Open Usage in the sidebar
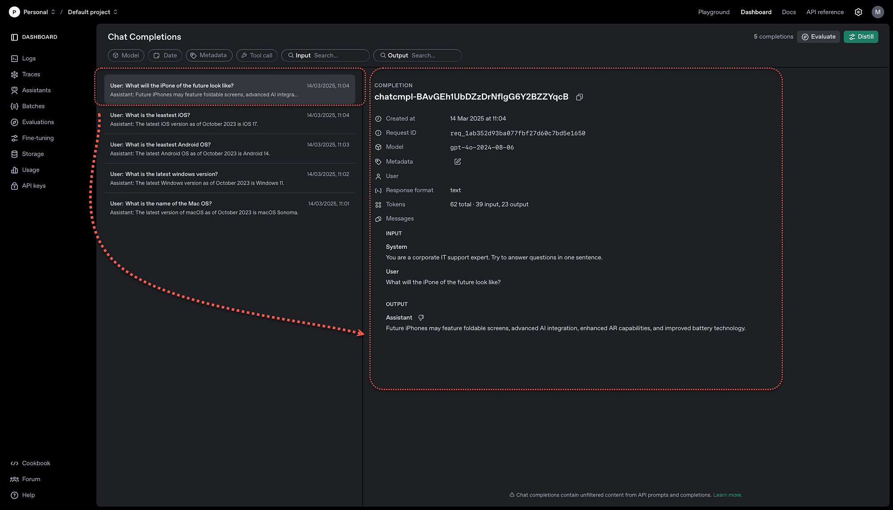Image resolution: width=893 pixels, height=510 pixels. (31, 170)
